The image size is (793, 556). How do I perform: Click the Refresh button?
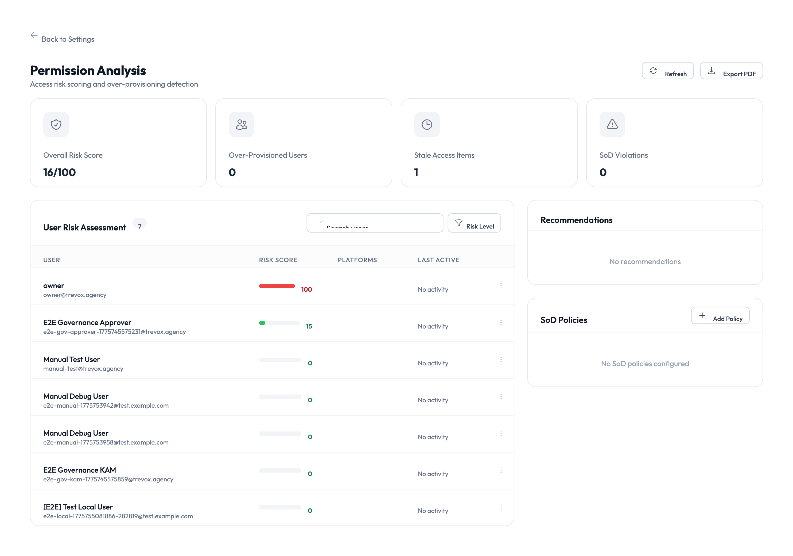[x=668, y=71]
